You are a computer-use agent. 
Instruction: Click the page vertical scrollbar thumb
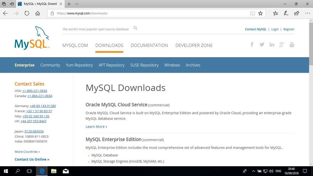click(311, 44)
